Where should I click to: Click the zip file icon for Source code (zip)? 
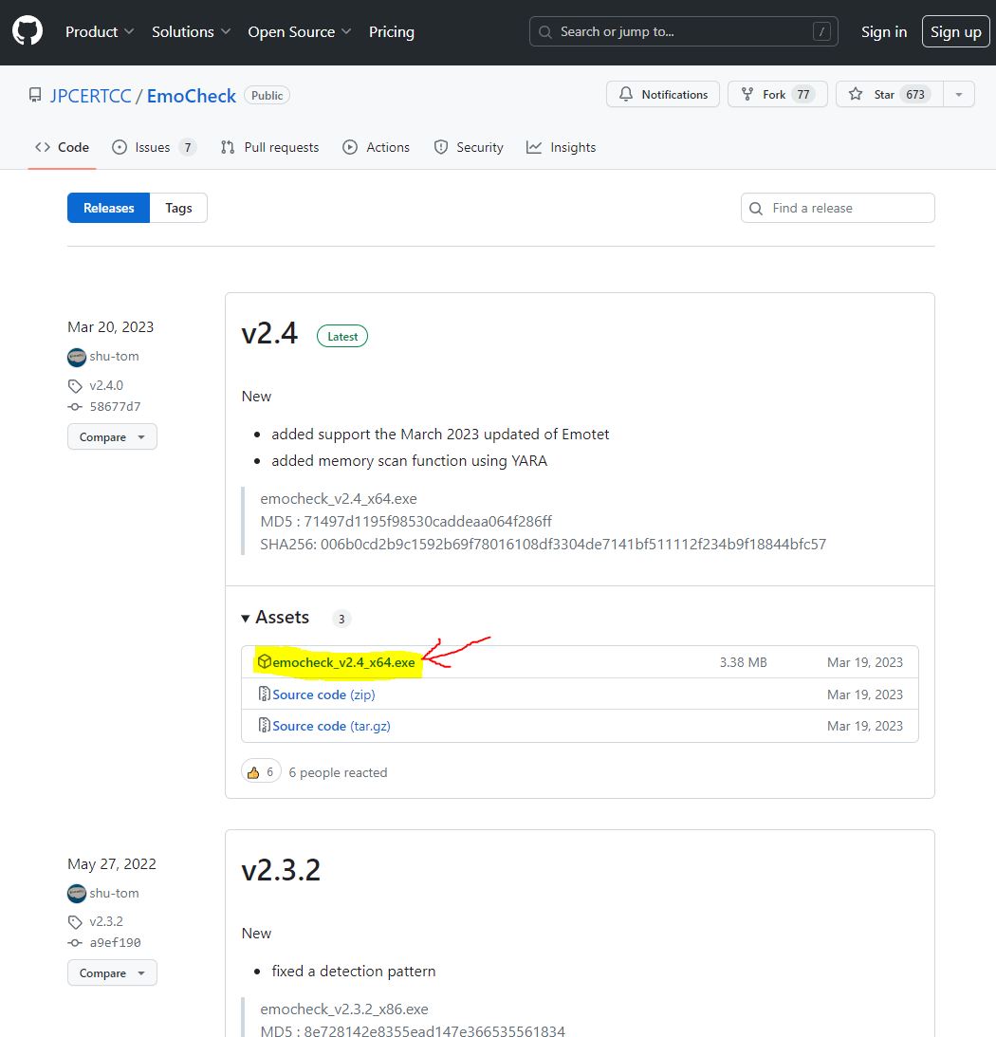click(265, 694)
